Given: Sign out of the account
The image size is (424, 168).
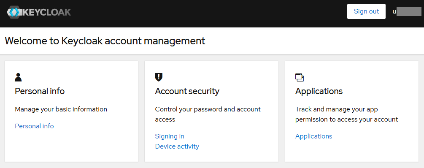Looking at the screenshot, I should 366,11.
